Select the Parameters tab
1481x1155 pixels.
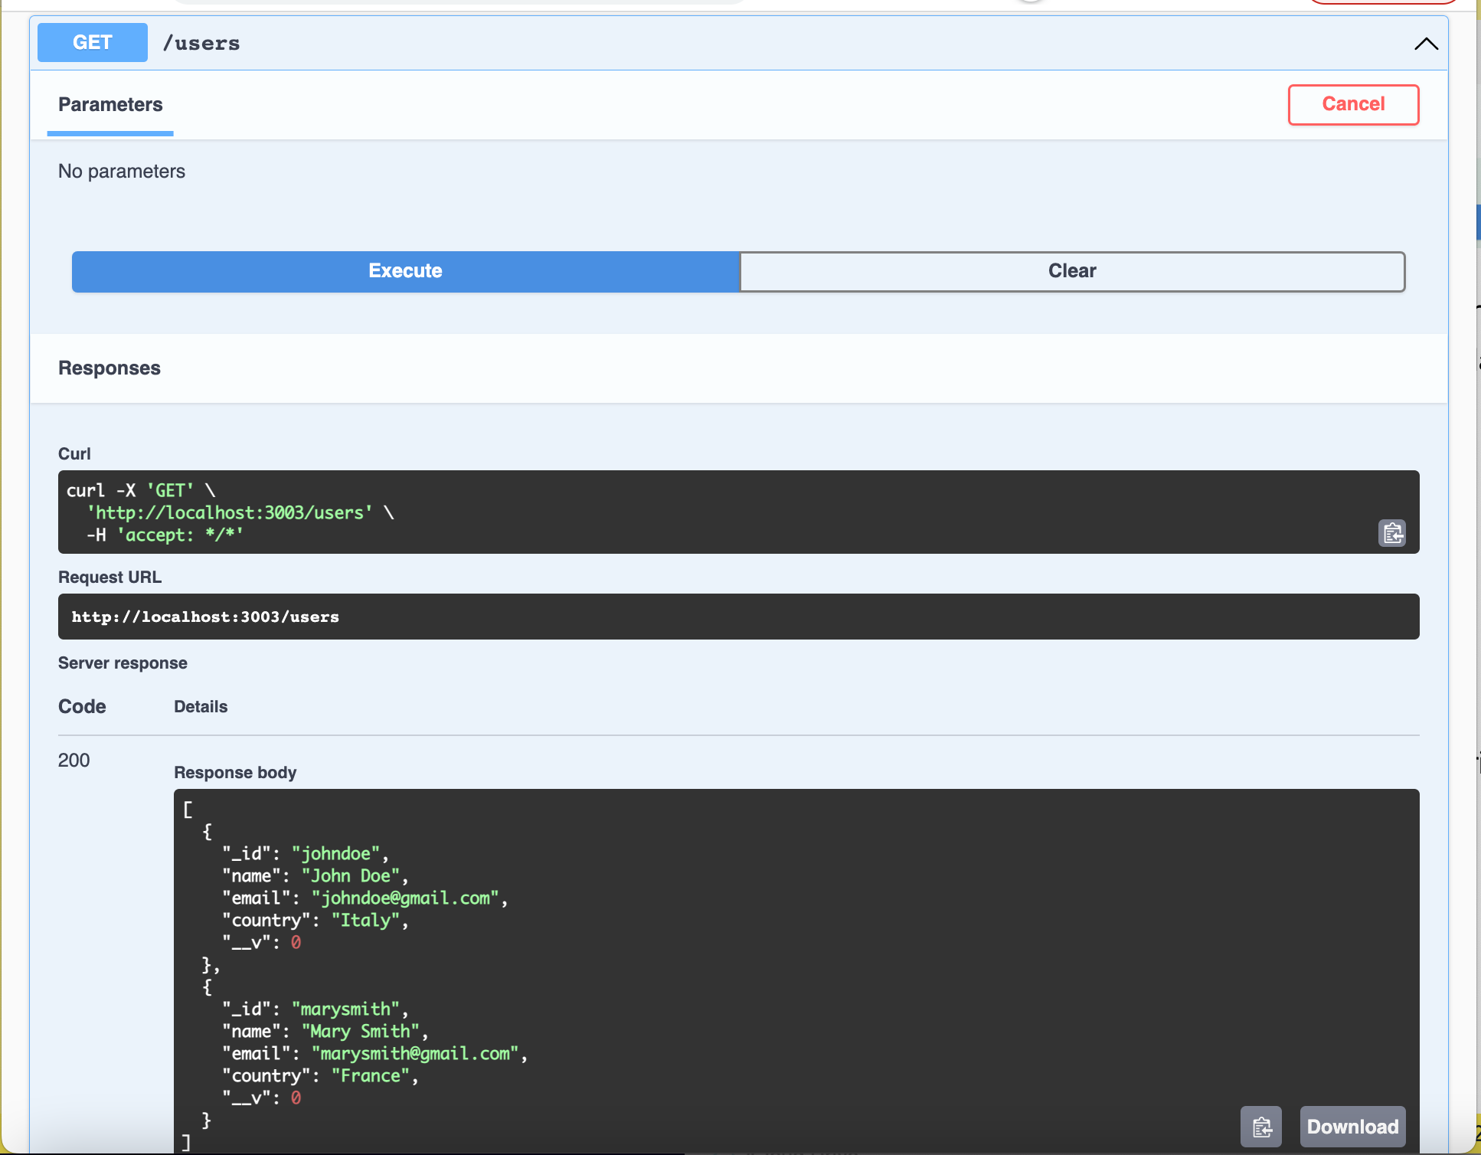pos(110,105)
